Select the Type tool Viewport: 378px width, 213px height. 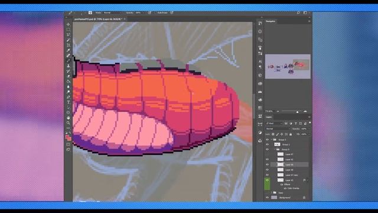tap(69, 102)
